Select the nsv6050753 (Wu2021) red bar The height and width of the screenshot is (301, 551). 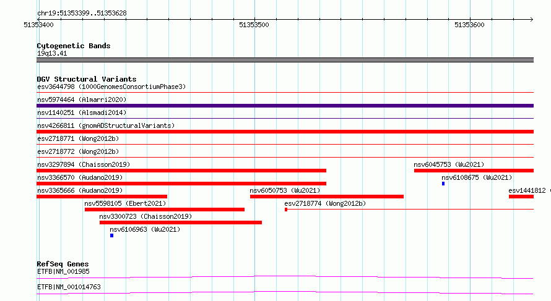(x=327, y=197)
